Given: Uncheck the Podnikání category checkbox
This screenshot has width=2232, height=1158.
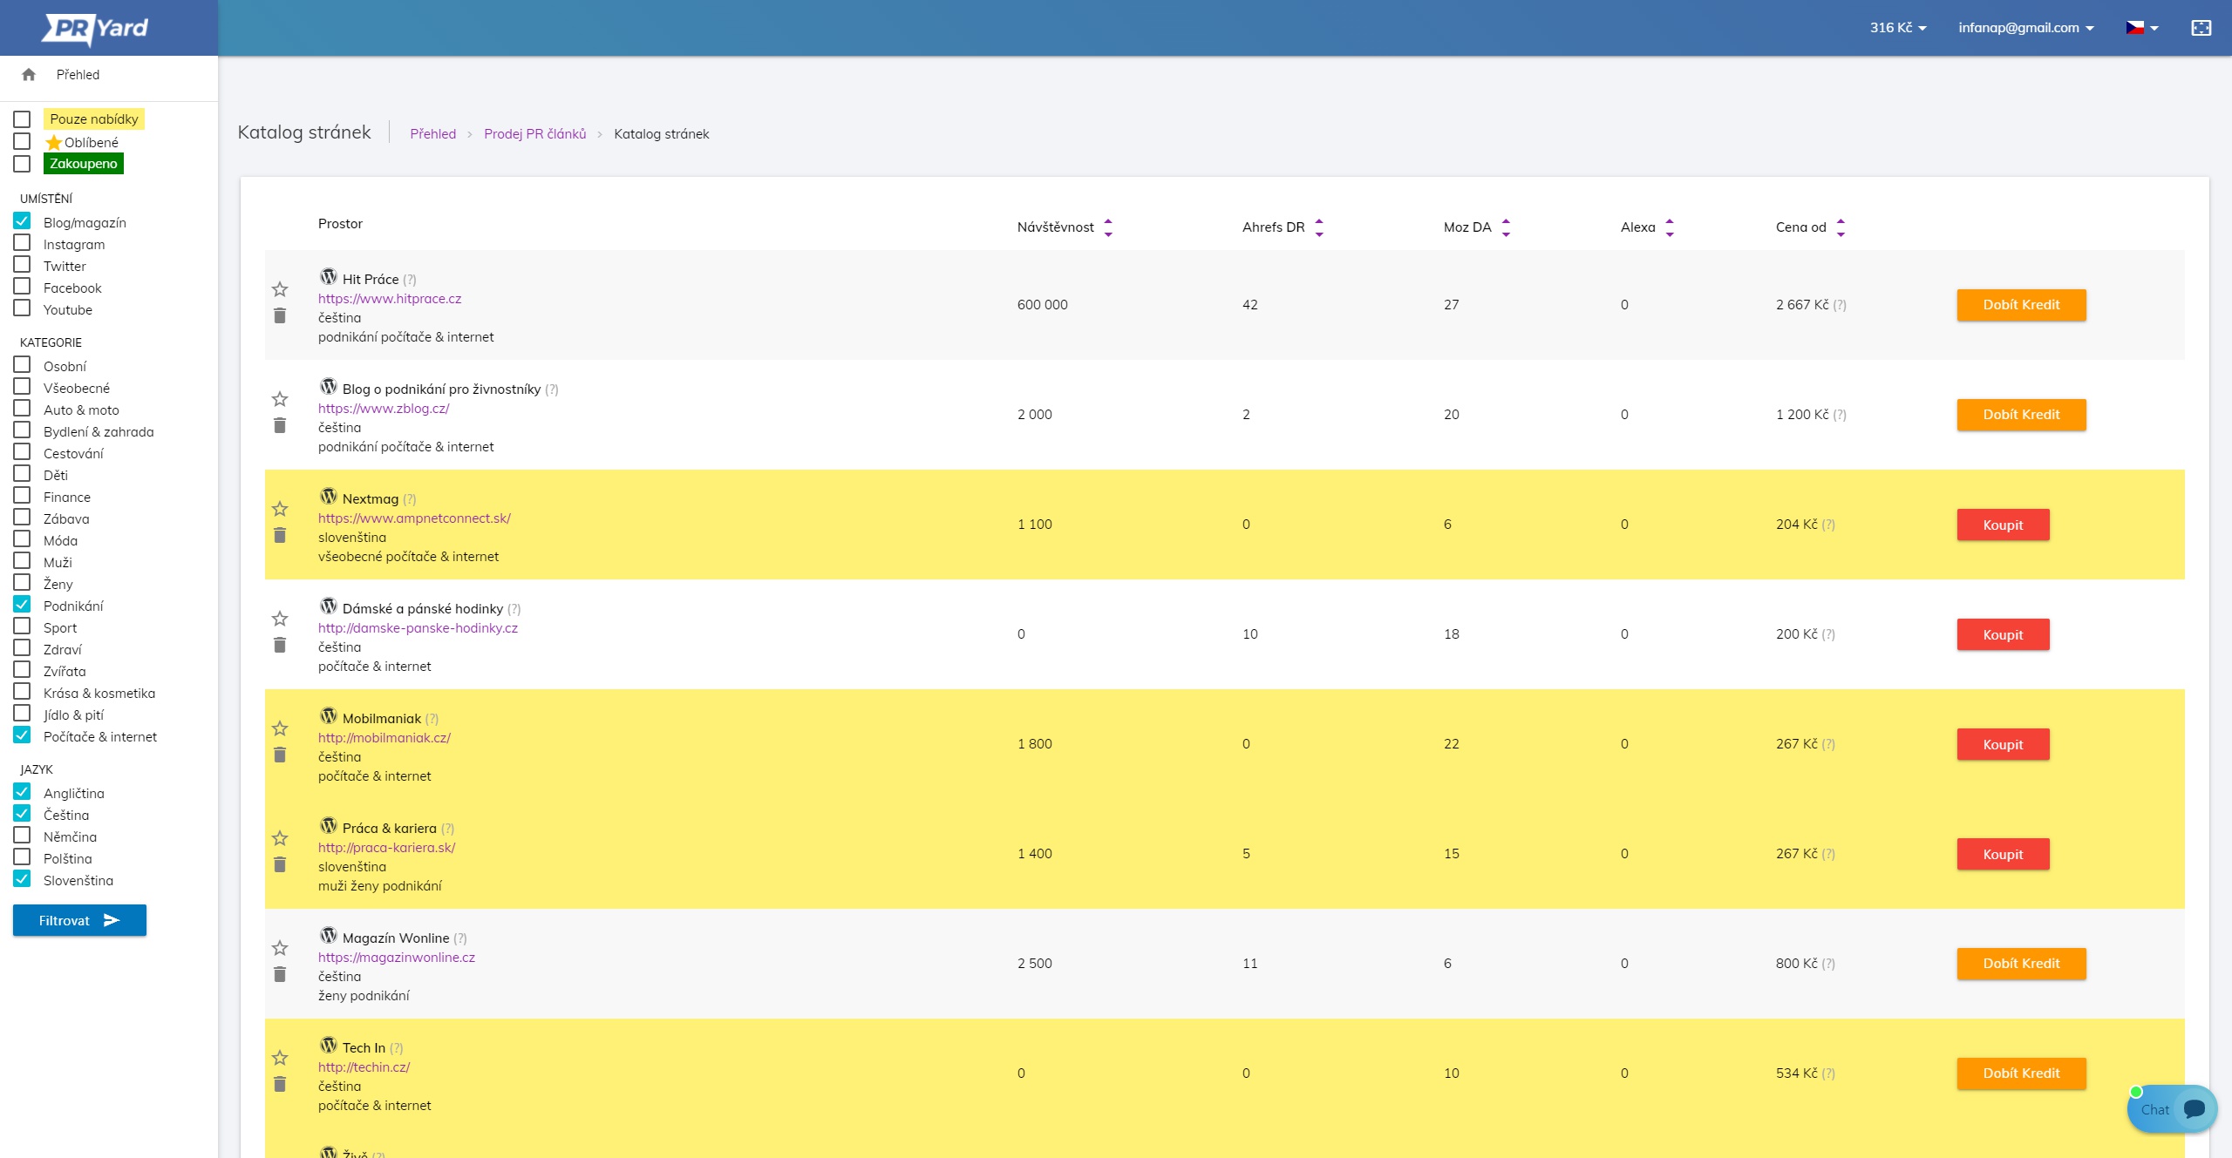Looking at the screenshot, I should tap(23, 605).
